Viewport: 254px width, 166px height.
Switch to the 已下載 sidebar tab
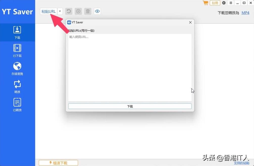17,50
